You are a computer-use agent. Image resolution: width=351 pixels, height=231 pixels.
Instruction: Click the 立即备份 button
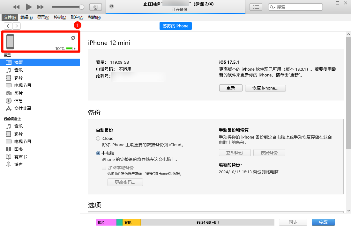235,153
